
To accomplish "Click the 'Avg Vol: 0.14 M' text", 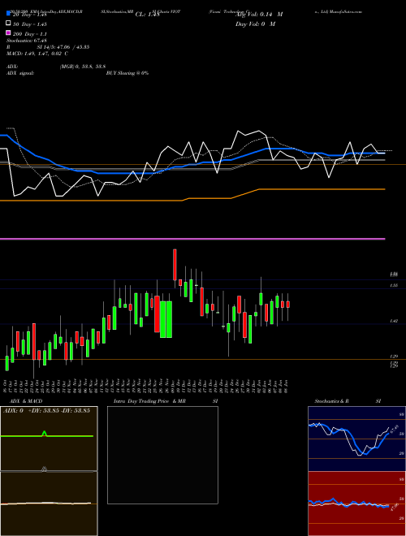I will tap(259, 15).
